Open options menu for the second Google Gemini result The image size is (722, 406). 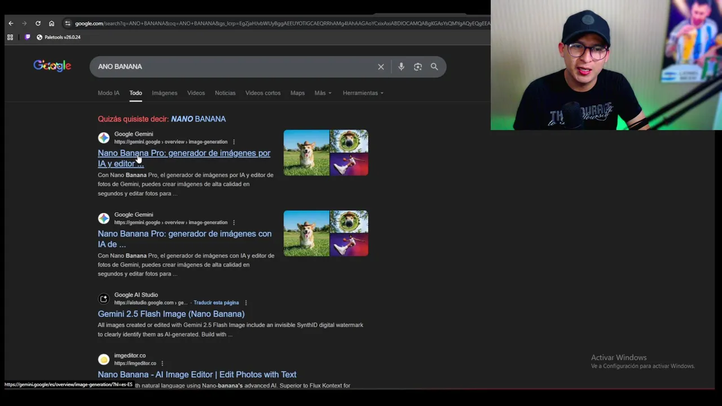[x=234, y=223]
